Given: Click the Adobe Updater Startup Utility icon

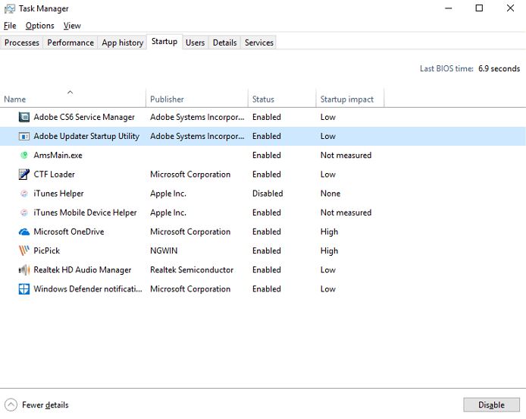Looking at the screenshot, I should 23,136.
